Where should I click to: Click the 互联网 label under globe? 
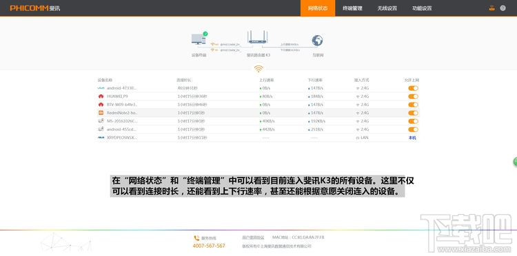pyautogui.click(x=318, y=55)
